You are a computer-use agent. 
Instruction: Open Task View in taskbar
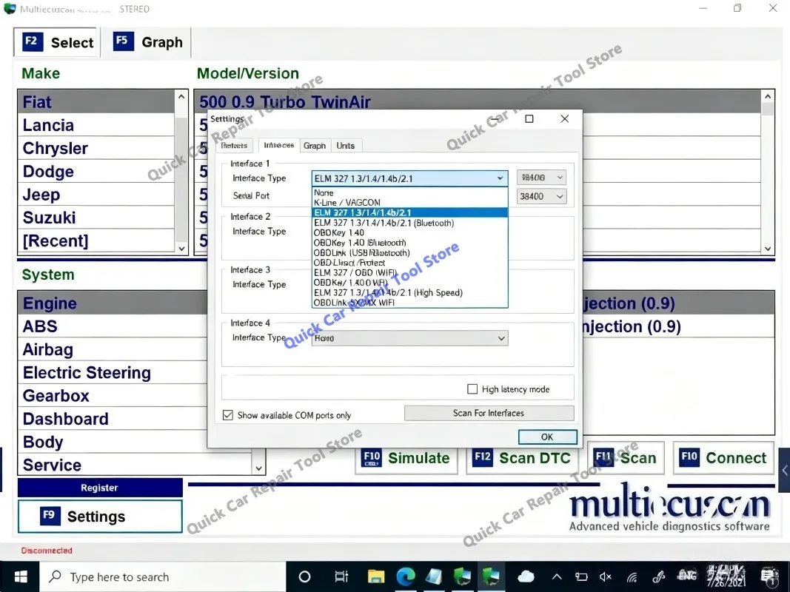[x=341, y=577]
